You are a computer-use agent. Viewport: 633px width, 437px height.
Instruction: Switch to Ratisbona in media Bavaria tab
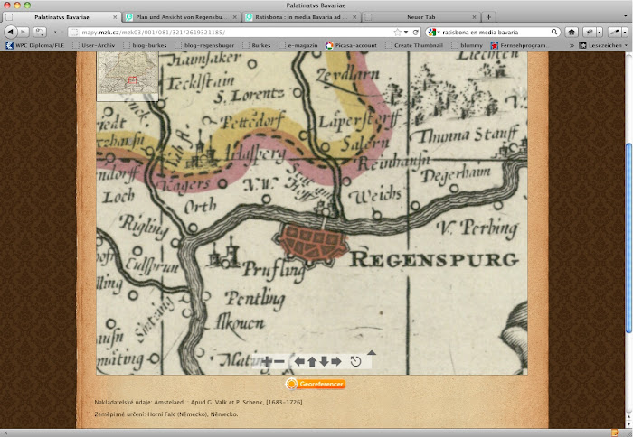[301, 17]
